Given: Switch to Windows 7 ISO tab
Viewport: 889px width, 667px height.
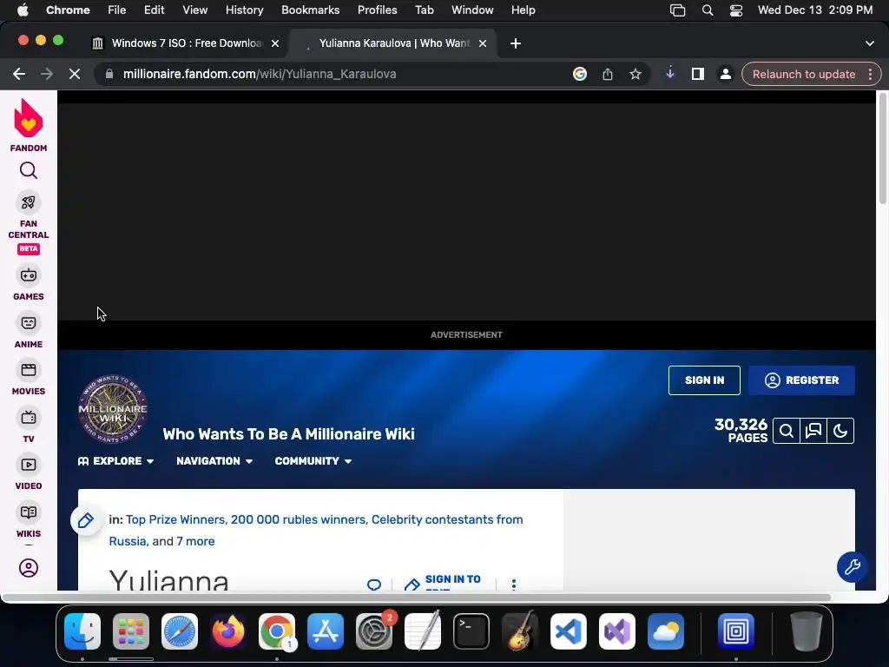Looking at the screenshot, I should point(187,43).
